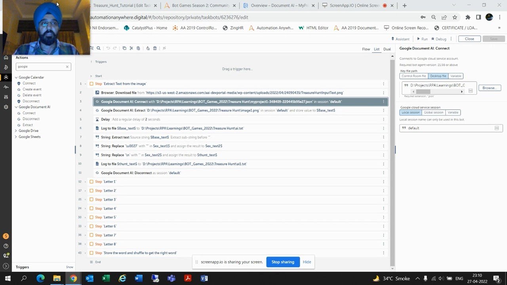507x285 pixels.
Task: Click the action list vertical scrollbar
Action: pyautogui.click(x=392, y=163)
